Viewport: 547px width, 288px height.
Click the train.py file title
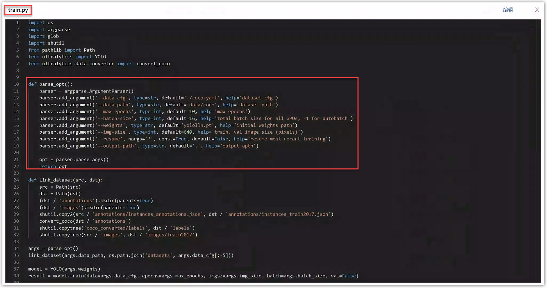click(x=18, y=10)
